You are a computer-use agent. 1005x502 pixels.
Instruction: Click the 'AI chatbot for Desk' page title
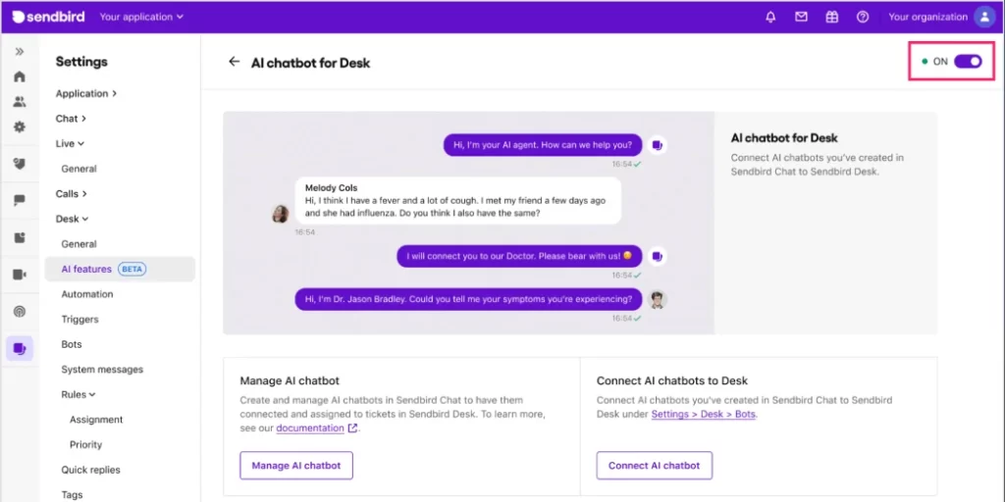310,63
